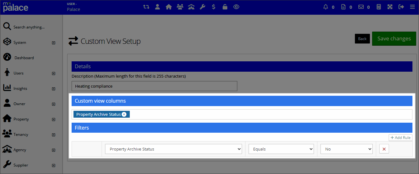Expand the Users sidebar section
The height and width of the screenshot is (174, 419).
click(53, 74)
